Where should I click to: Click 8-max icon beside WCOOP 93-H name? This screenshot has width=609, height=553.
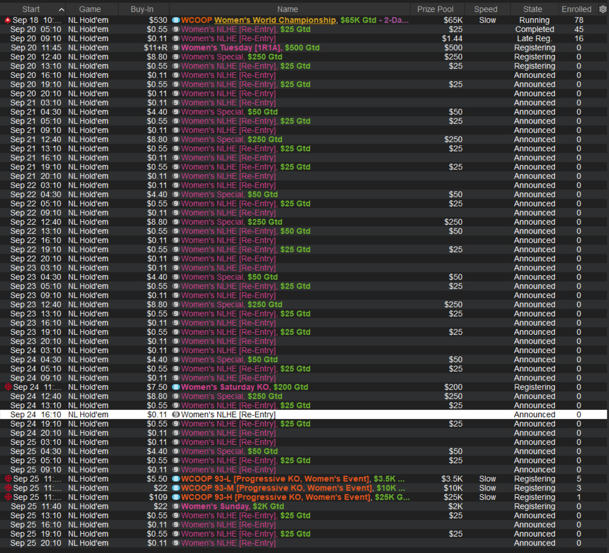click(x=176, y=497)
